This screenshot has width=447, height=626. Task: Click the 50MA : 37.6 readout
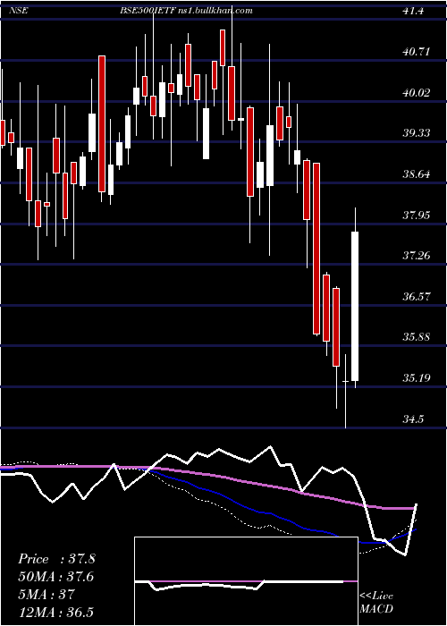(x=56, y=577)
